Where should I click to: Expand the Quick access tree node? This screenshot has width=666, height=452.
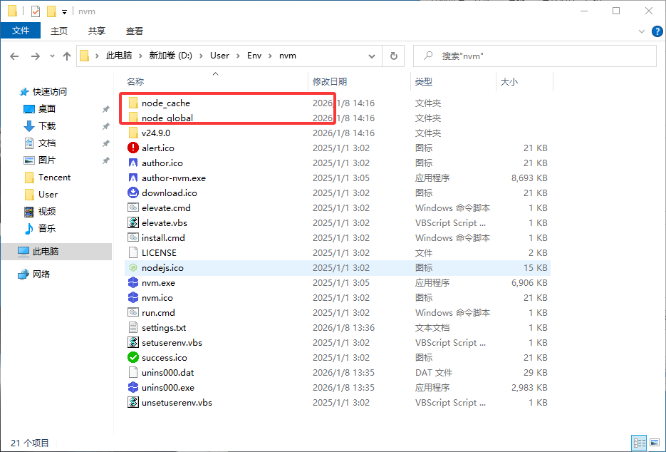(14, 92)
